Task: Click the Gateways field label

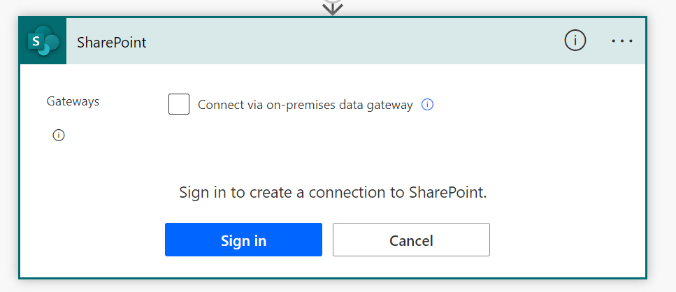Action: [73, 101]
